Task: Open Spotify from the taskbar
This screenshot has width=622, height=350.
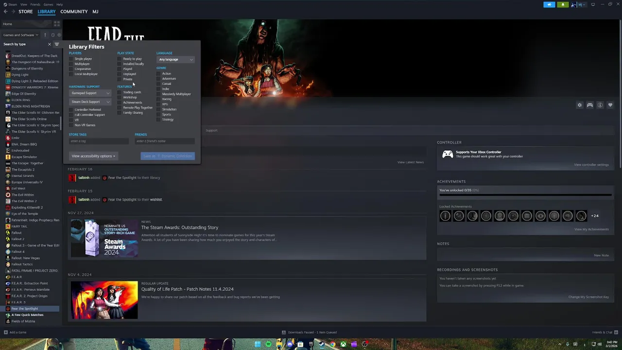Action: point(268,345)
